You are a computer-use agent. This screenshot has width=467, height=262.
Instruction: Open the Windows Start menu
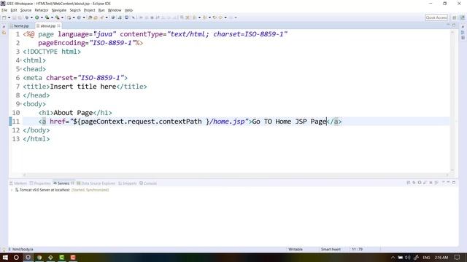(5, 257)
